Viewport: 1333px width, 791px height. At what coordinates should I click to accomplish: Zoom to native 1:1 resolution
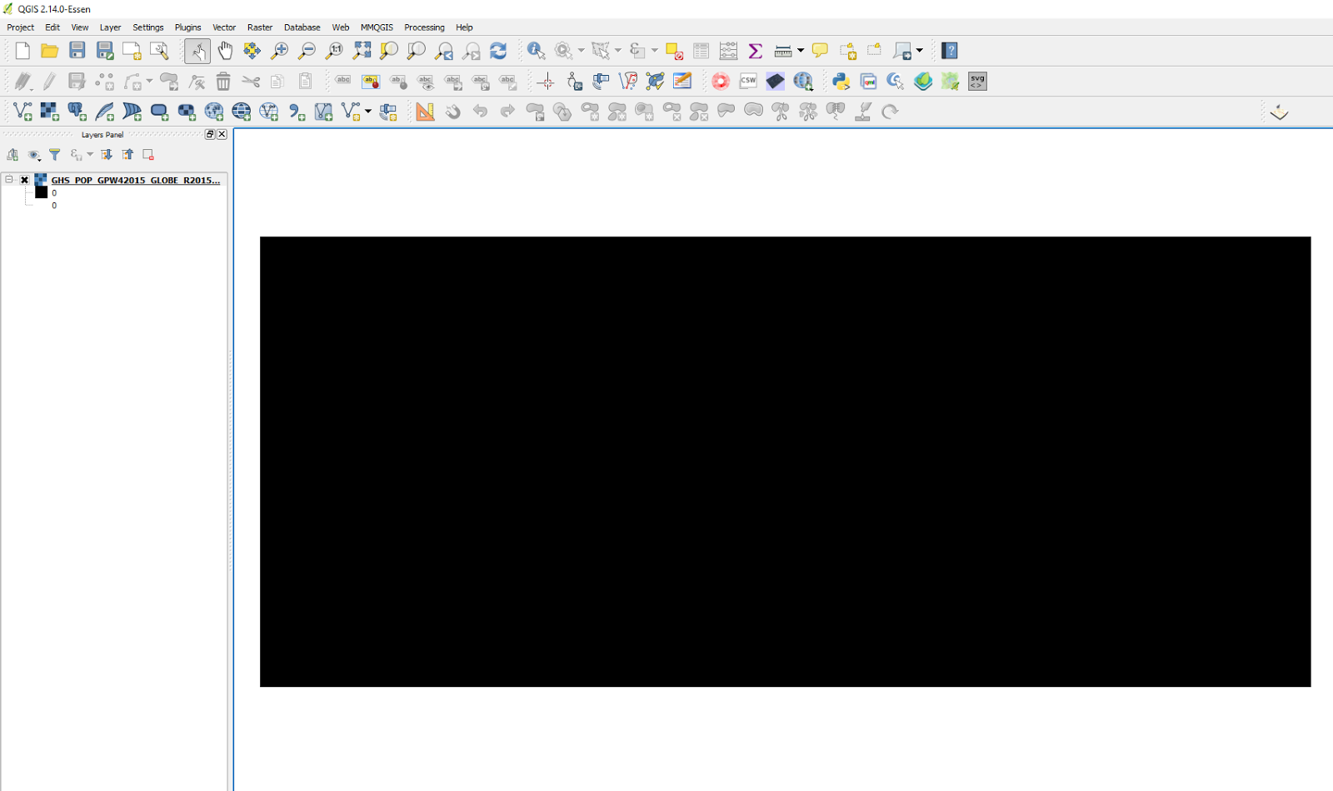coord(335,51)
